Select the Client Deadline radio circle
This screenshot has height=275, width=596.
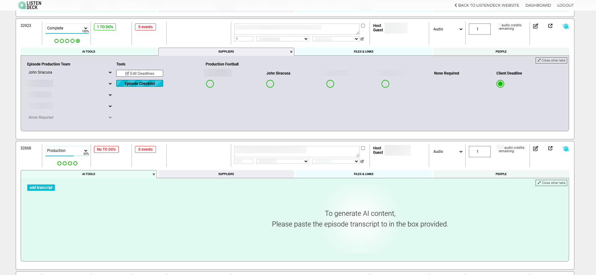(x=500, y=84)
